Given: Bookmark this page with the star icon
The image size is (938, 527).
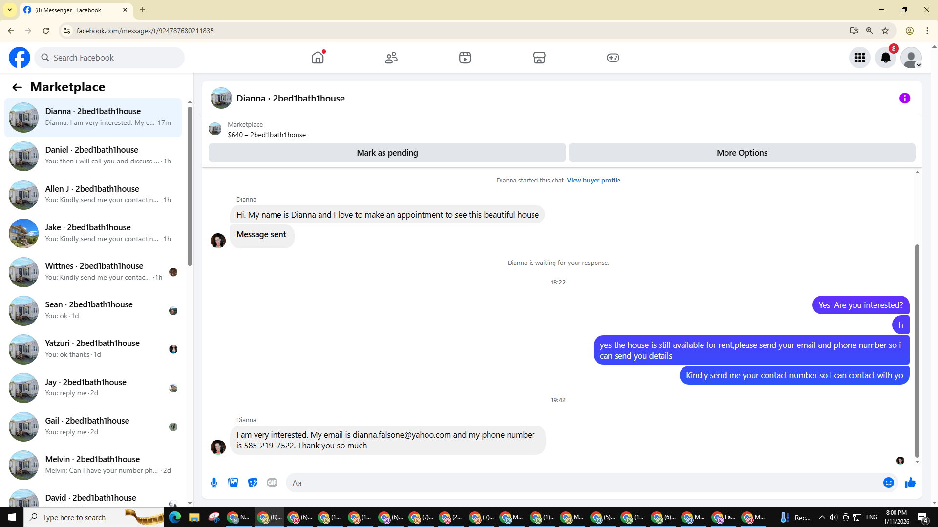Looking at the screenshot, I should (885, 31).
